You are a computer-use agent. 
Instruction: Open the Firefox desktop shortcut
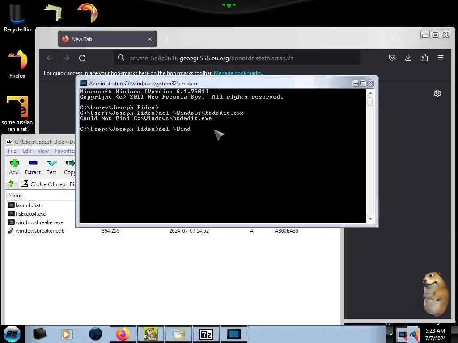[x=17, y=64]
